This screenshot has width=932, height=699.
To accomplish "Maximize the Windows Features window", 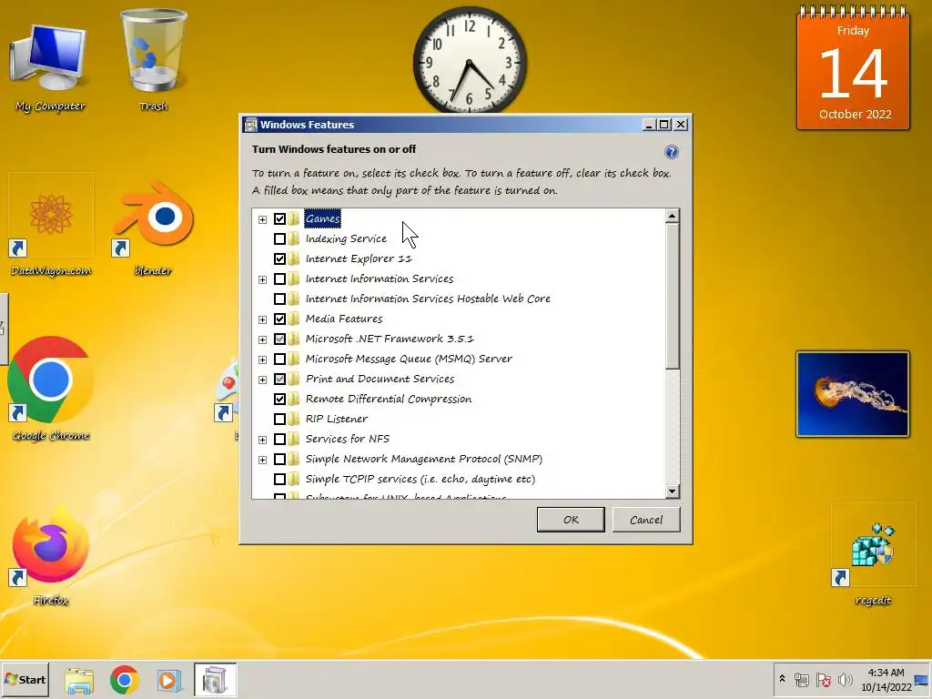I will (x=664, y=125).
